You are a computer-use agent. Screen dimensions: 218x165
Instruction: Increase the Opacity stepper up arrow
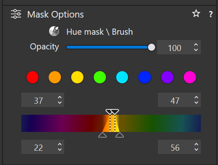click(x=196, y=45)
